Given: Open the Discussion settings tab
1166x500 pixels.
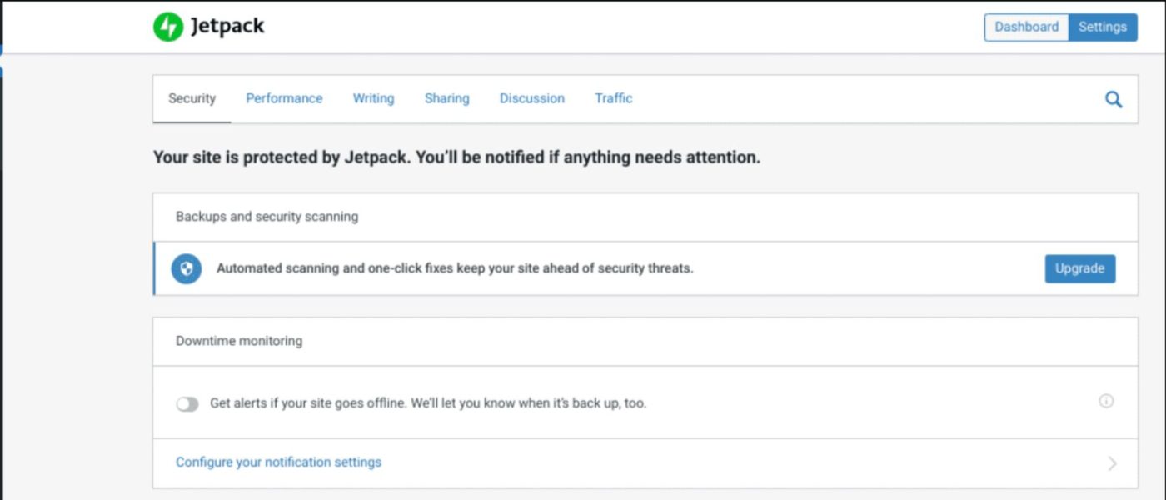Looking at the screenshot, I should 531,98.
